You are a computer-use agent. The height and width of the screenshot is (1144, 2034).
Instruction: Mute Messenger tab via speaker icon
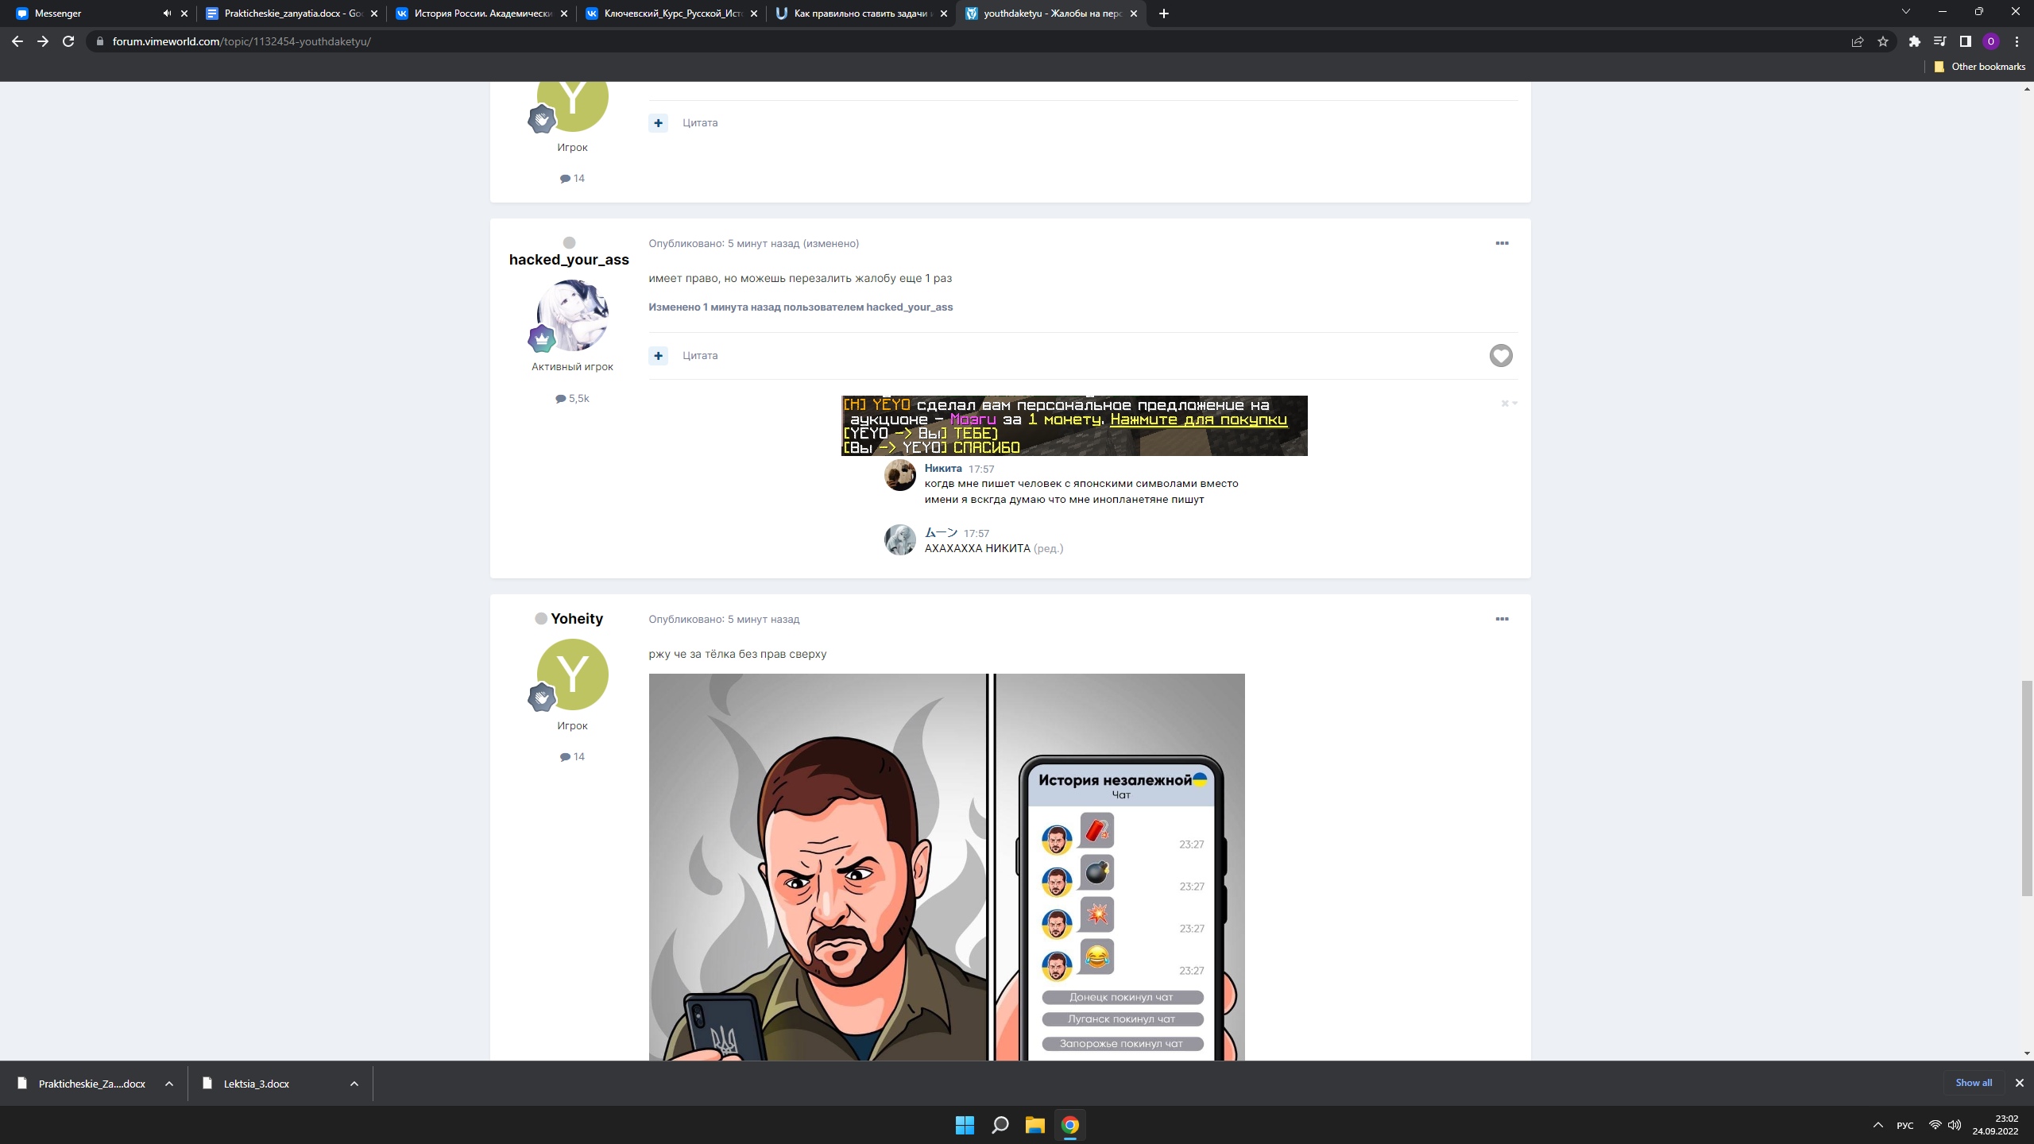tap(167, 14)
